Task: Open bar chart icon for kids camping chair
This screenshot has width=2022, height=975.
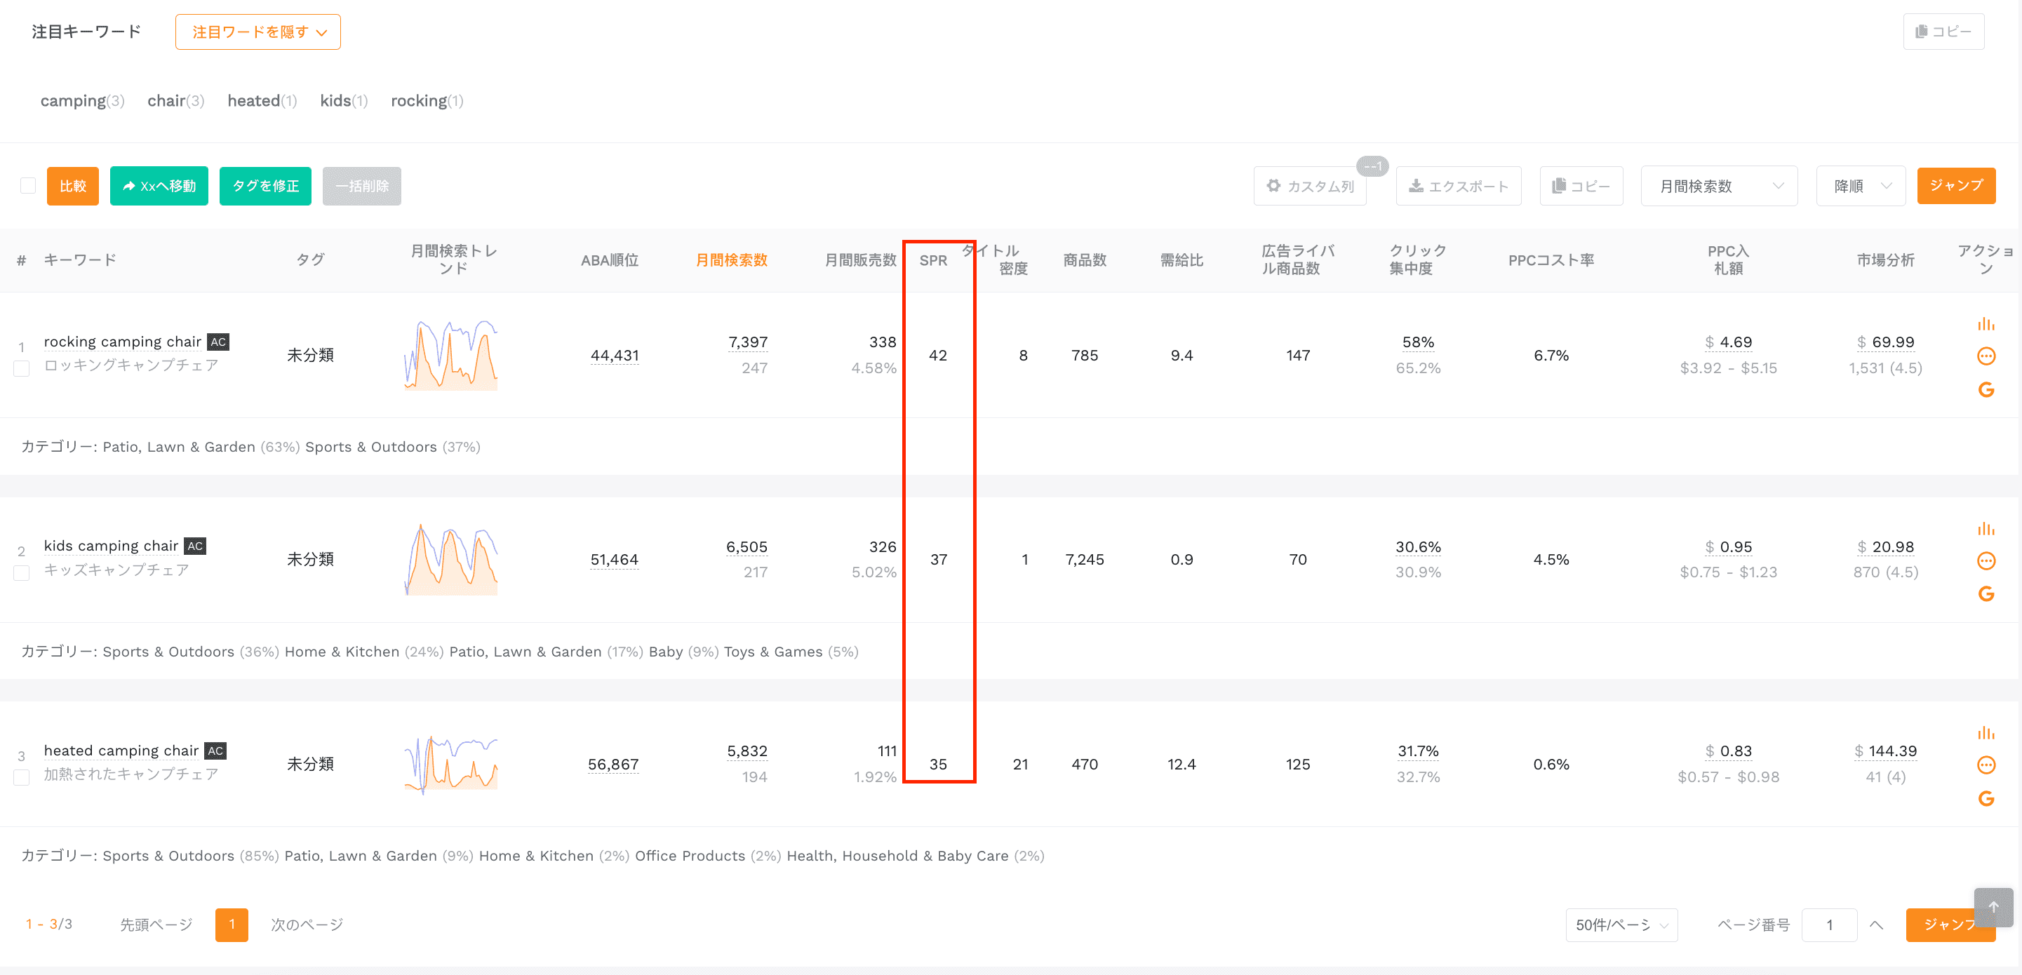Action: pos(1986,529)
